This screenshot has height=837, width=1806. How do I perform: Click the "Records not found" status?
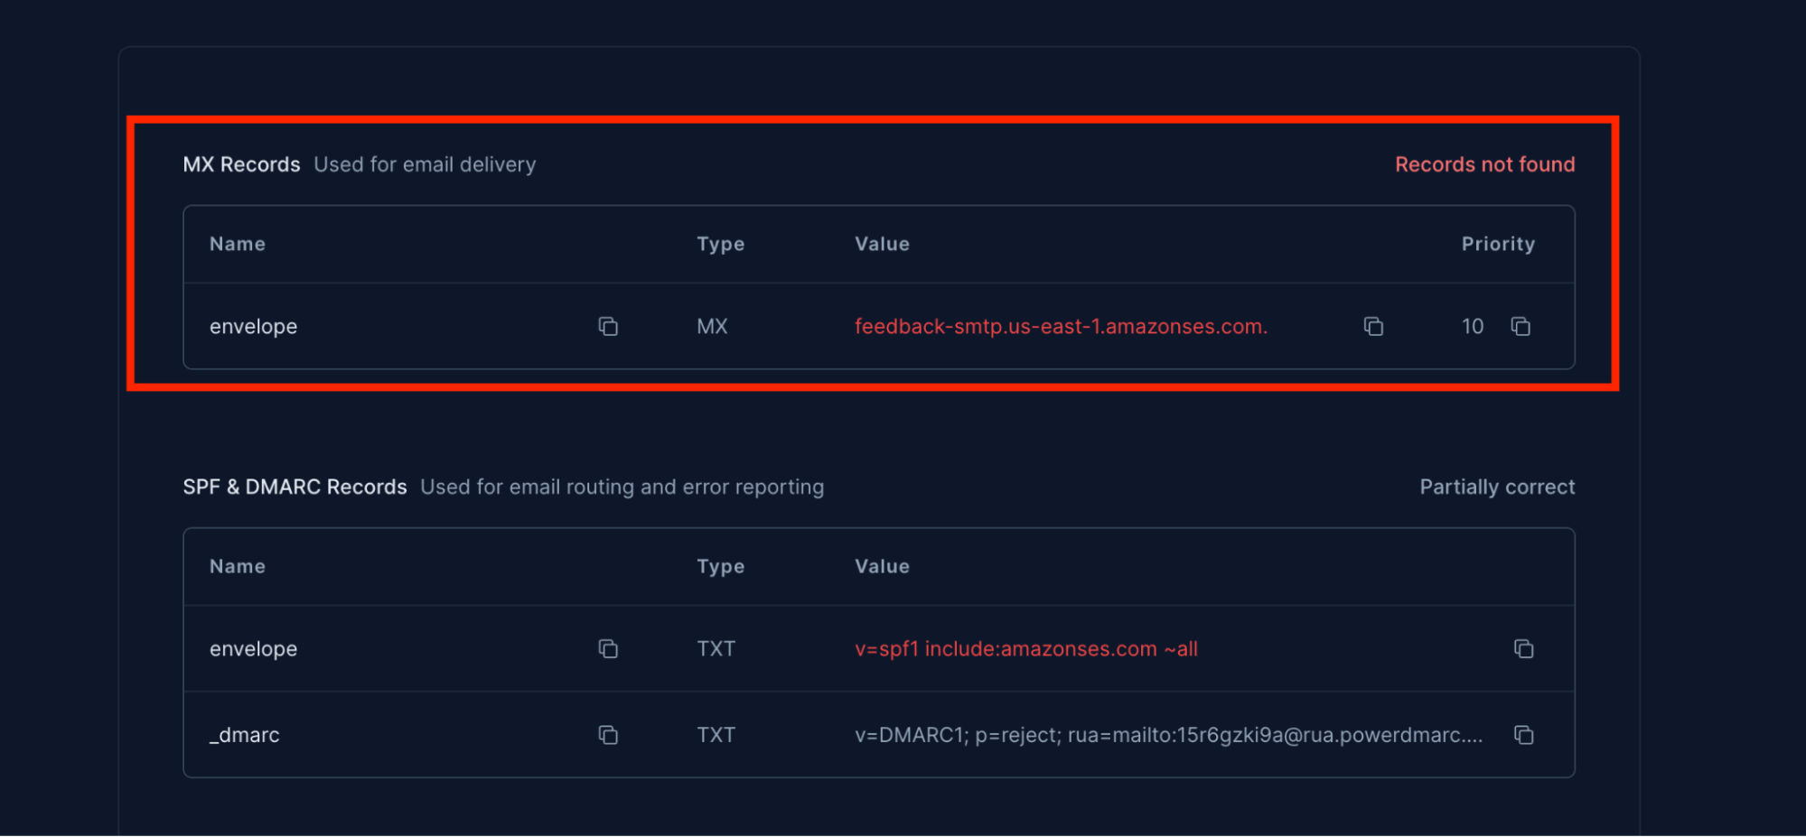coord(1484,164)
